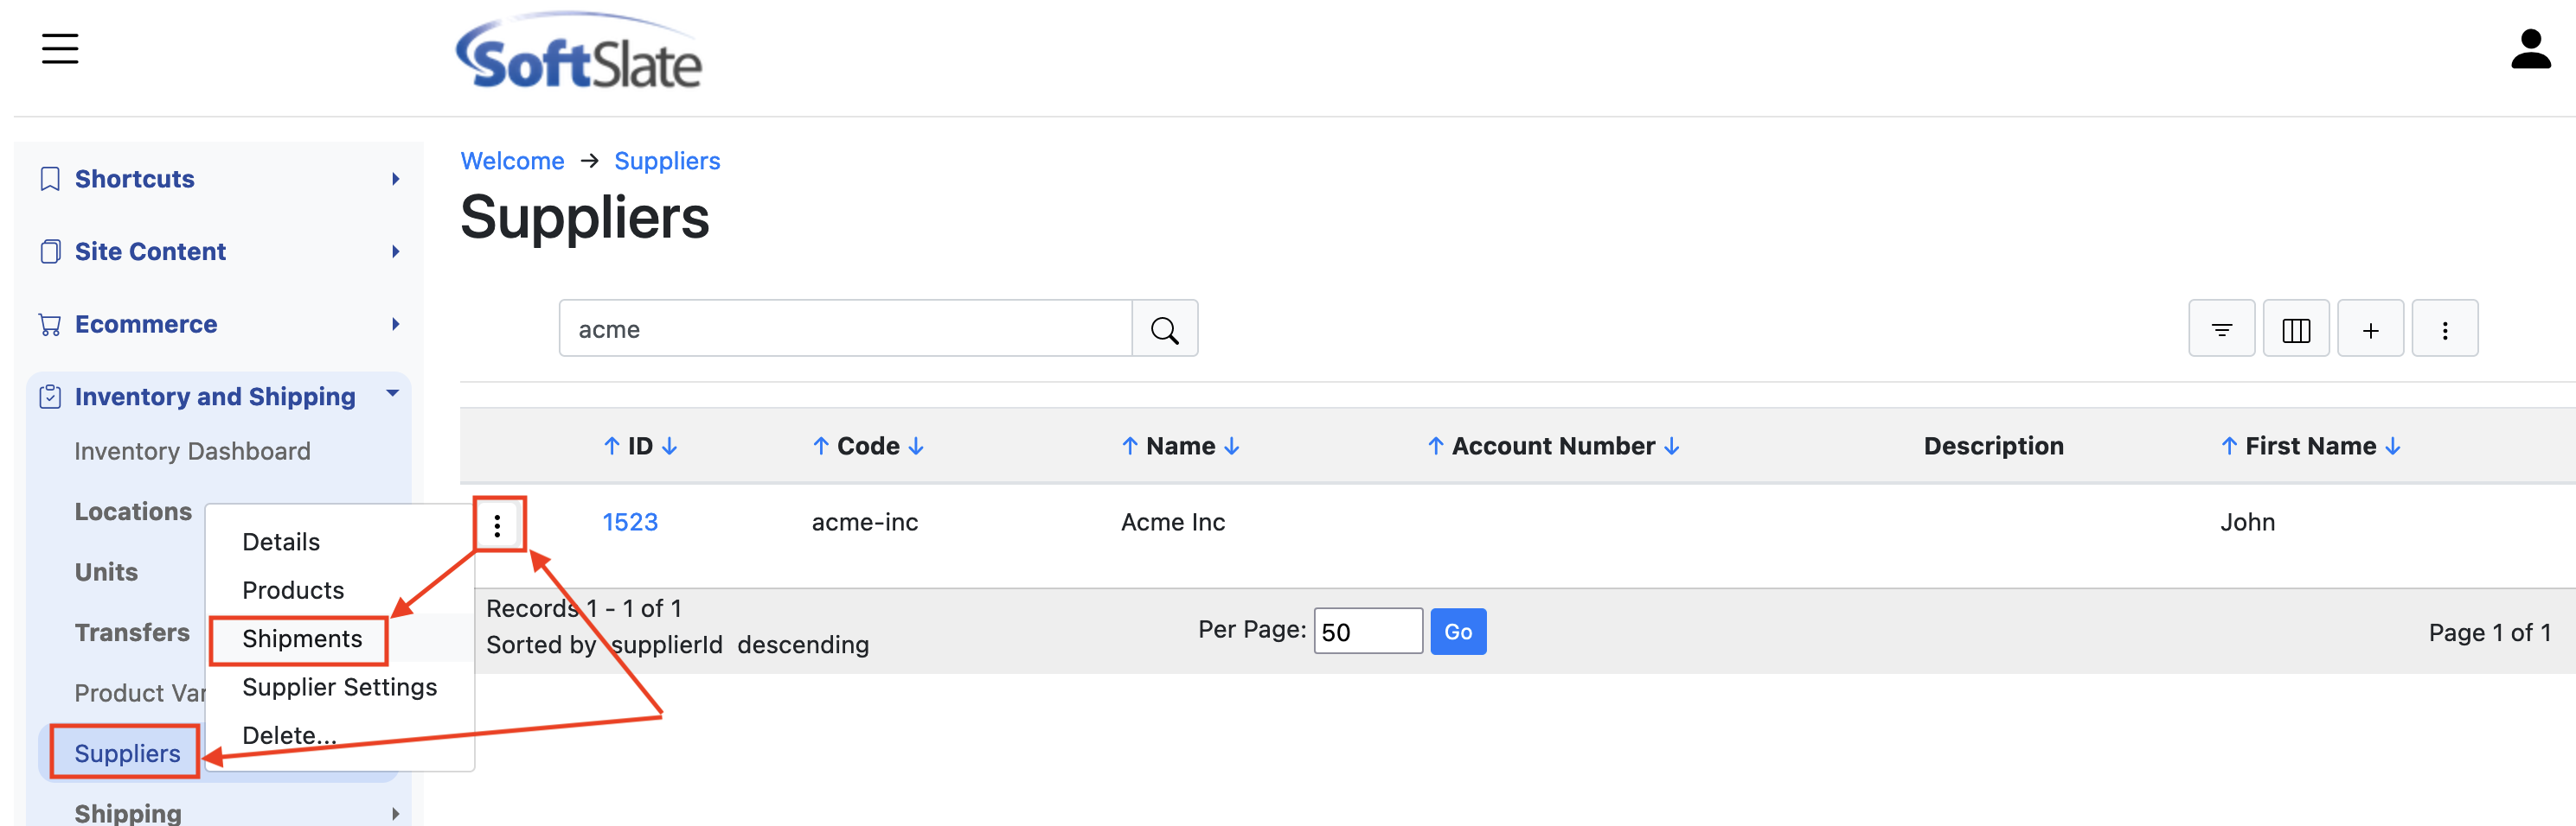Click the acme search input field
Image resolution: width=2576 pixels, height=826 pixels.
pyautogui.click(x=845, y=328)
